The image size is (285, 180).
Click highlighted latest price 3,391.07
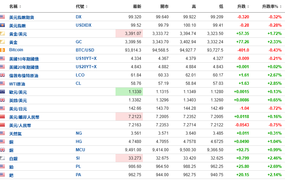129,34
